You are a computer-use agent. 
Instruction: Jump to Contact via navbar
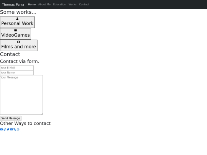click(x=84, y=5)
